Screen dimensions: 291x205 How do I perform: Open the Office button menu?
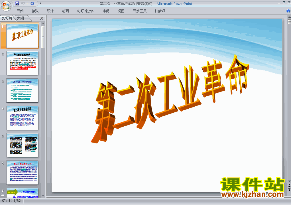(6, 6)
